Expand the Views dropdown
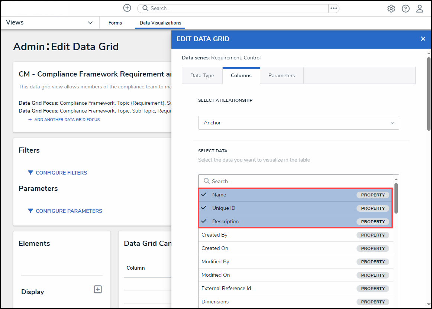 tap(90, 23)
